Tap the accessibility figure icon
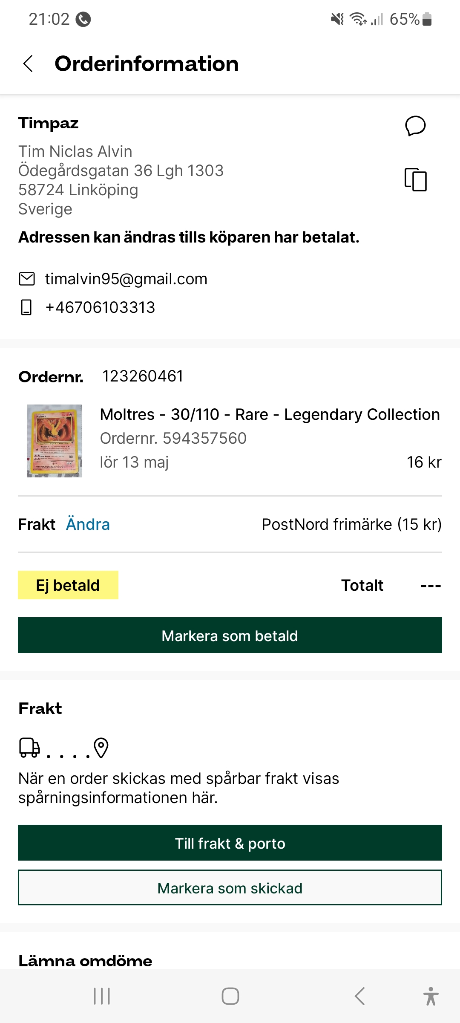 point(431,996)
